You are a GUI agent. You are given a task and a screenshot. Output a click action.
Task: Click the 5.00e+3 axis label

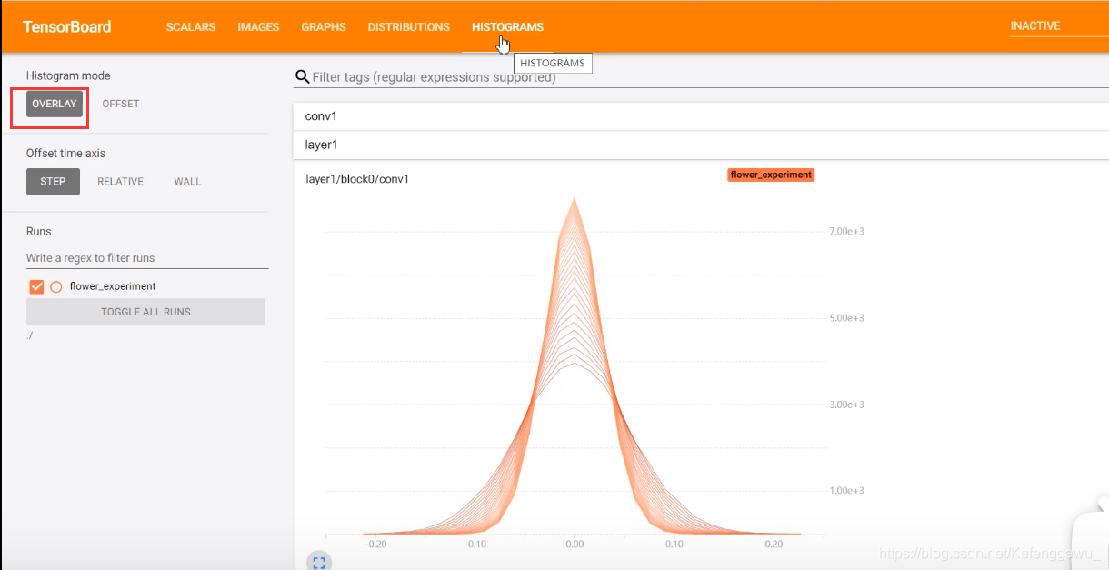click(846, 318)
